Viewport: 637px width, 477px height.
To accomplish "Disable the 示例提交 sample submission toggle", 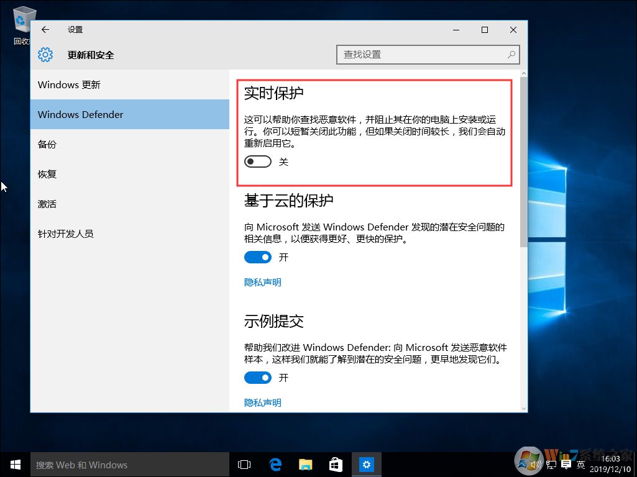I will (258, 378).
